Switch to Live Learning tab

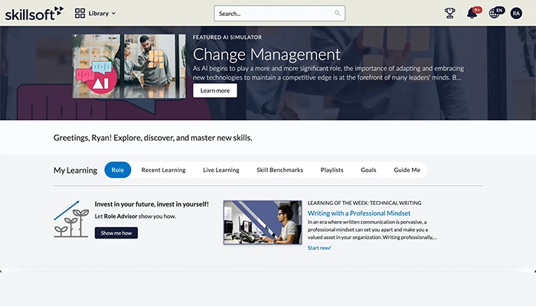[221, 170]
